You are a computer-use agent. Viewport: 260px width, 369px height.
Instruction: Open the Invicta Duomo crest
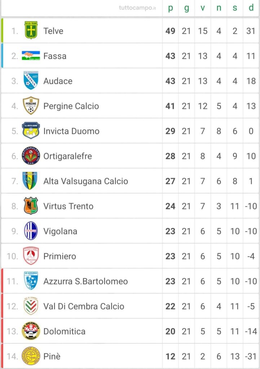pos(31,130)
